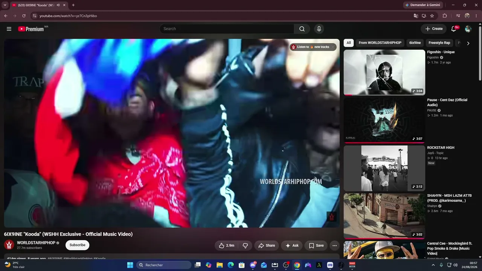Image resolution: width=482 pixels, height=271 pixels.
Task: Click the Listen to new tracks overlay
Action: click(x=313, y=47)
